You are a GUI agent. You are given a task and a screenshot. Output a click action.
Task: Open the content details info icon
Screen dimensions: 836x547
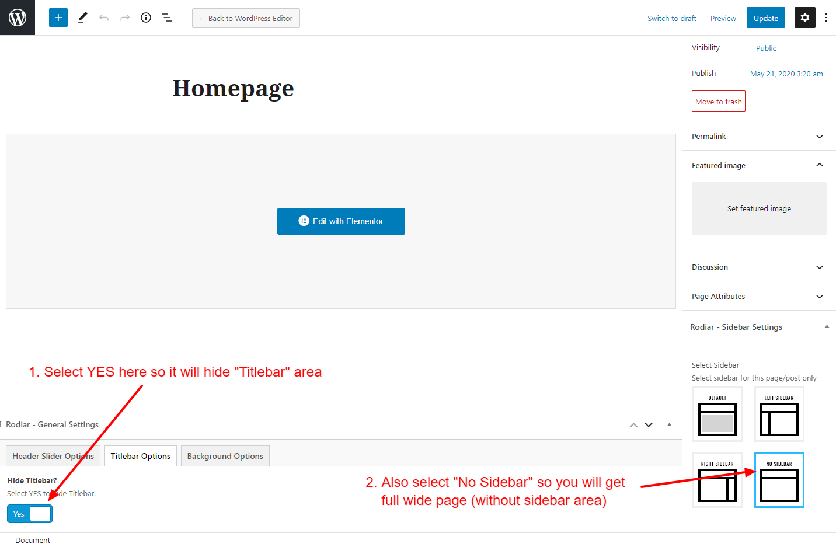point(146,18)
